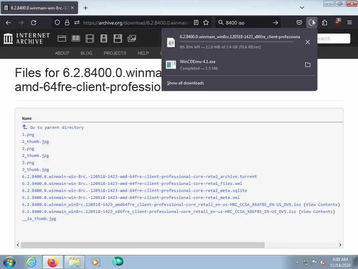
Task: Open the Firefox hamburger menu
Action: pyautogui.click(x=350, y=22)
